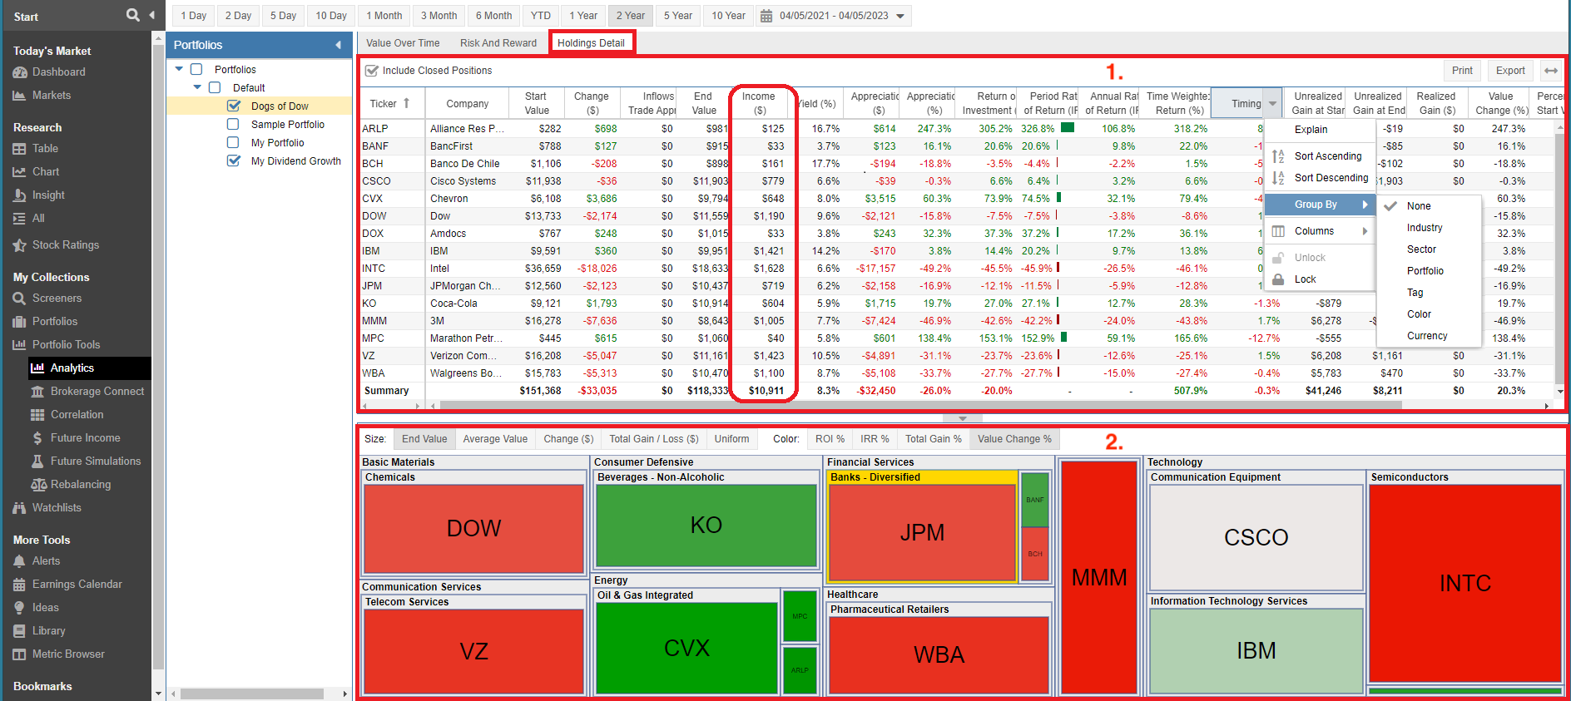Collapse the left sidebar with the arrow icon
This screenshot has height=701, width=1571.
pos(151,15)
